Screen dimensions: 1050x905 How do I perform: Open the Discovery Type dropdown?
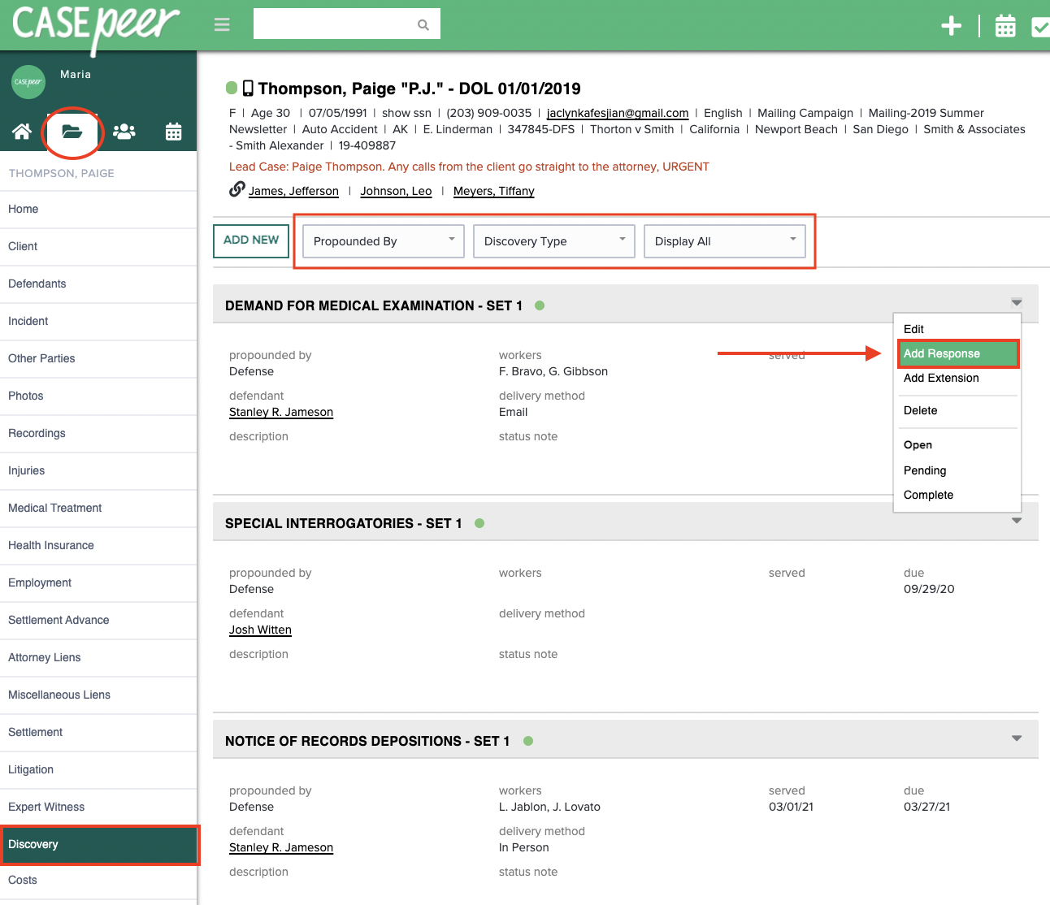tap(553, 240)
